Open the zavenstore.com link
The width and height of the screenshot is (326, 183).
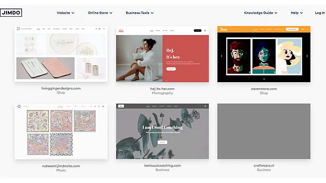click(264, 88)
